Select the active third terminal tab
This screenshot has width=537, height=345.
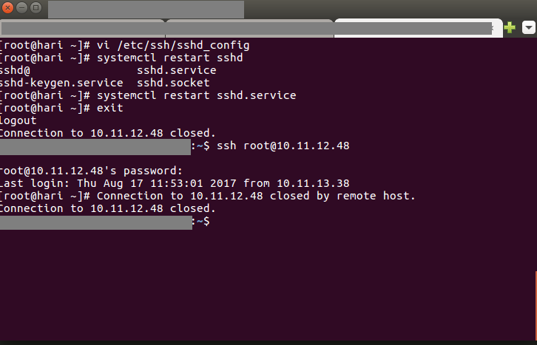tap(418, 28)
